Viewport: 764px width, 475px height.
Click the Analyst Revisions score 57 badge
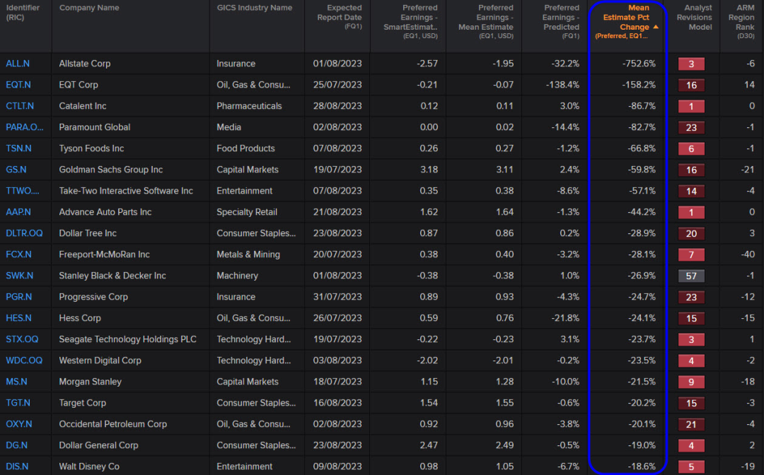click(x=691, y=276)
